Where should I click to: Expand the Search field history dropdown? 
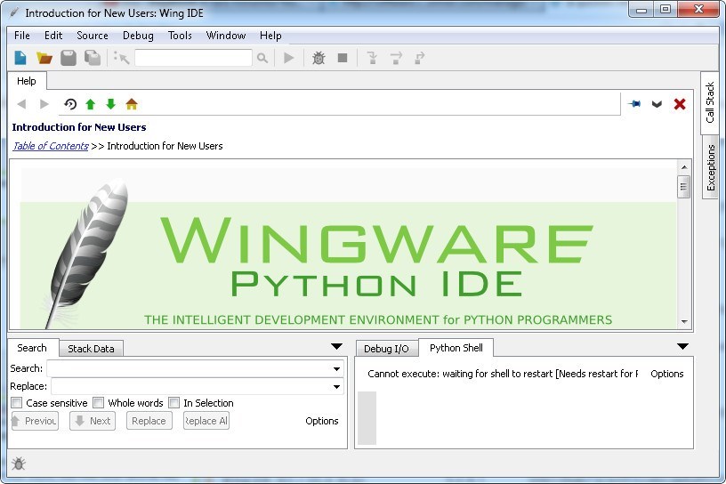(336, 368)
